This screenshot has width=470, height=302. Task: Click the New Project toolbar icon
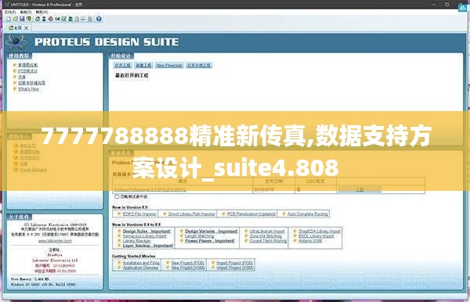[9, 19]
